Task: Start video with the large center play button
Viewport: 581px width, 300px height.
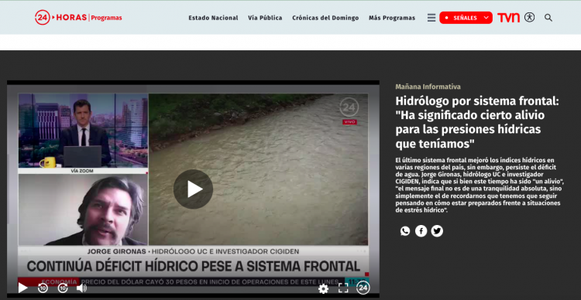Action: click(x=193, y=189)
